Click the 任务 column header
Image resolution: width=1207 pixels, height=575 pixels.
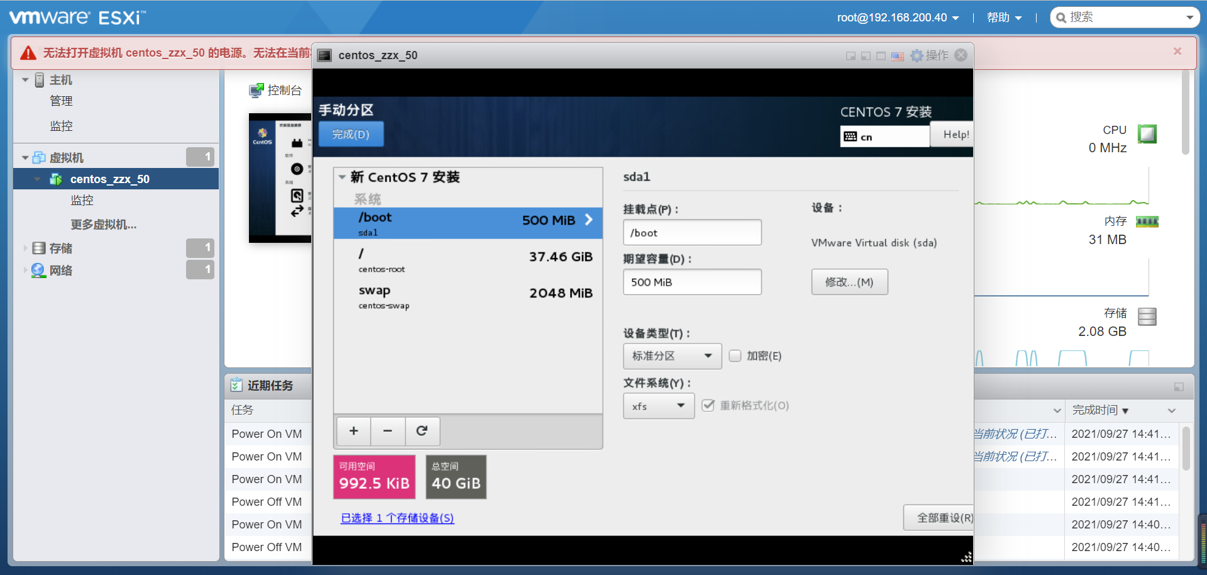242,410
